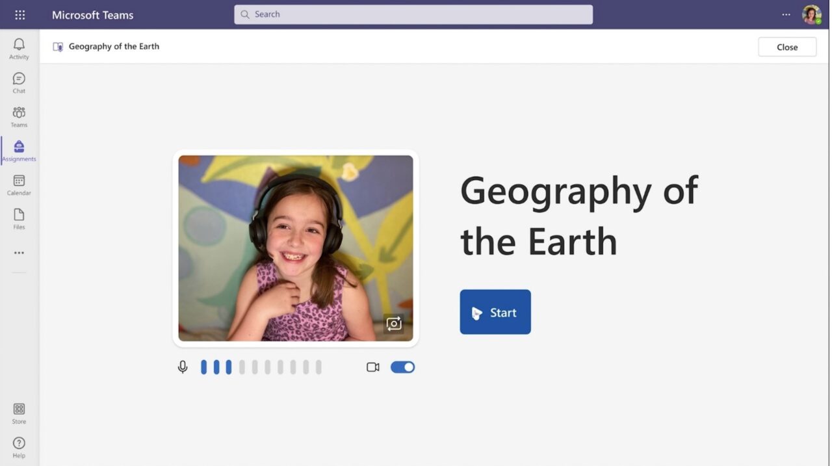Open the Calendar
This screenshot has height=466, width=832.
19,183
